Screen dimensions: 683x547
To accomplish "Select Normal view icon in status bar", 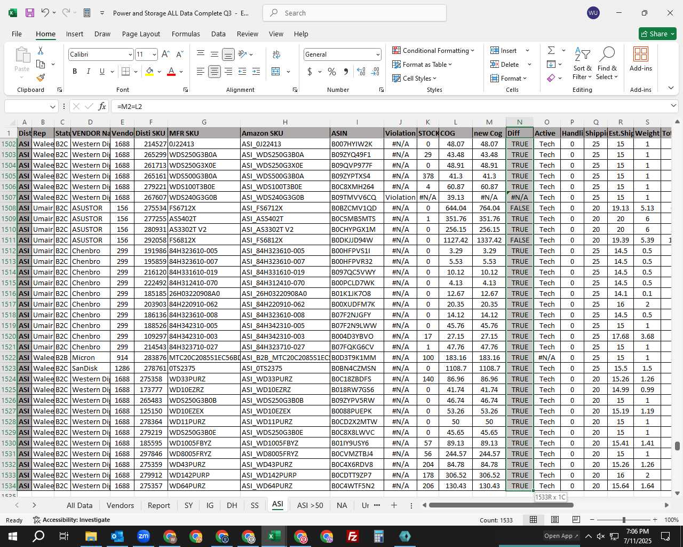I will coord(533,520).
